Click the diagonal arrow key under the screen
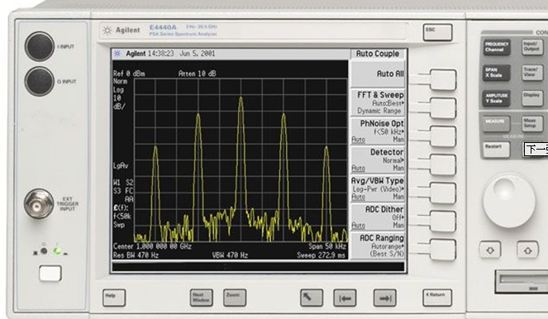 [311, 298]
